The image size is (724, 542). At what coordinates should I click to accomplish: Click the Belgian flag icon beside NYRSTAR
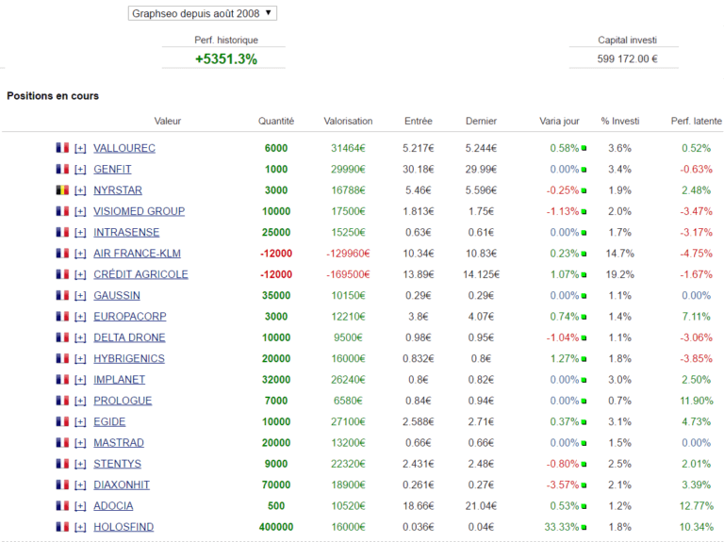[x=62, y=190]
